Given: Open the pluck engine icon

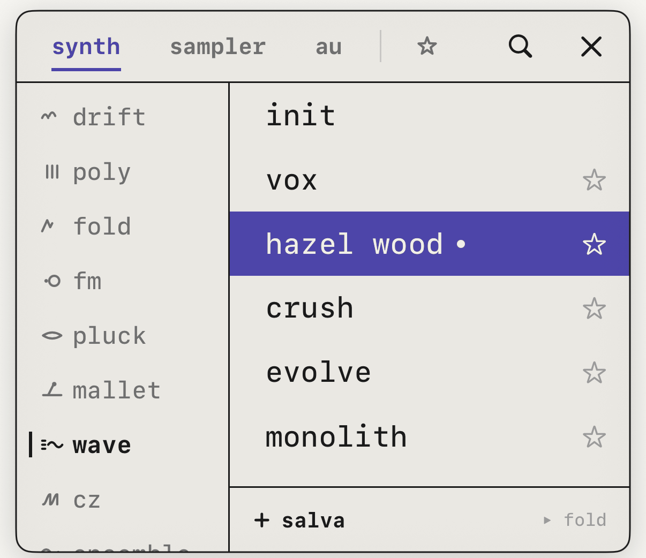Looking at the screenshot, I should pyautogui.click(x=52, y=336).
